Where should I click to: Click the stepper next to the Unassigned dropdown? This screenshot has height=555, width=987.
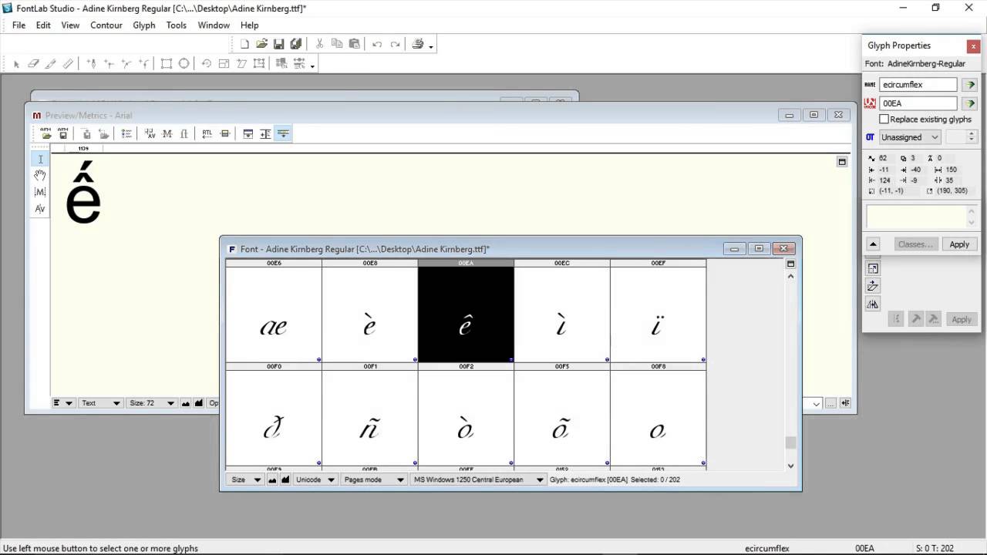[972, 137]
